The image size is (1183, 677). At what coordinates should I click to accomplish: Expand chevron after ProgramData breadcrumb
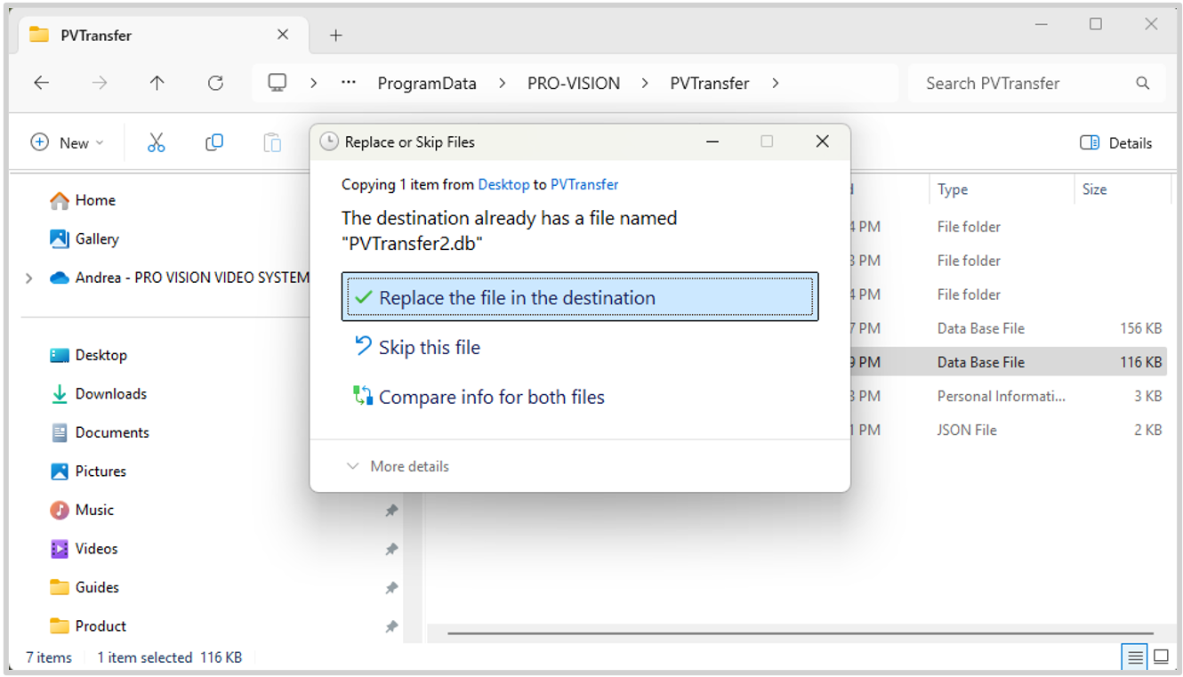pyautogui.click(x=502, y=83)
